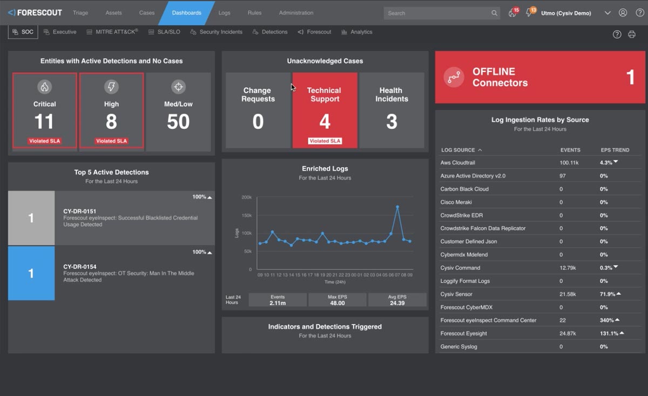Open the Triage menu
The width and height of the screenshot is (648, 396).
pyautogui.click(x=80, y=13)
